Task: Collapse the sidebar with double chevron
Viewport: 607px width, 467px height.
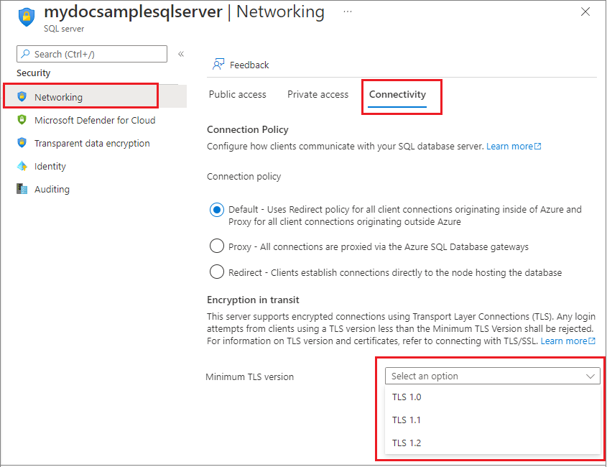Action: pos(181,54)
